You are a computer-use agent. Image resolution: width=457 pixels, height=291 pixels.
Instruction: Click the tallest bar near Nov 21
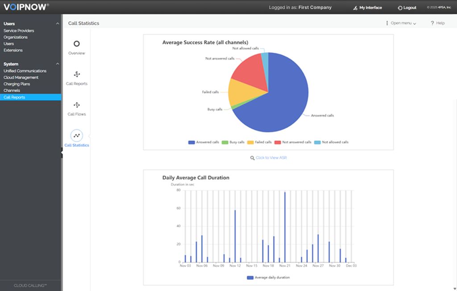(x=285, y=227)
